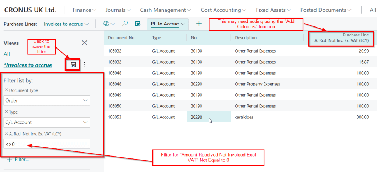Open the Finance menu
Viewport: 377px width, 172px height.
click(84, 10)
